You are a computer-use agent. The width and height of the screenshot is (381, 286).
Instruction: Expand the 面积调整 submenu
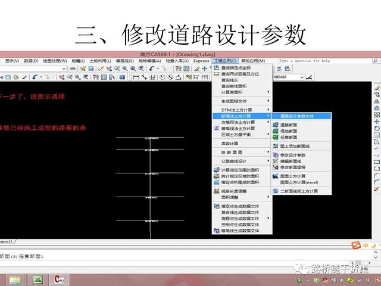tap(268, 197)
